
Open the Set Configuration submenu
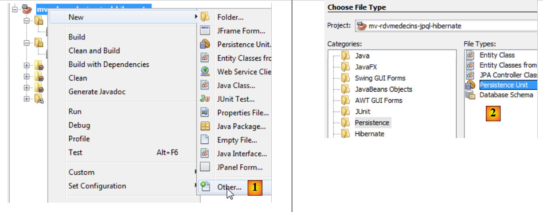coord(97,186)
